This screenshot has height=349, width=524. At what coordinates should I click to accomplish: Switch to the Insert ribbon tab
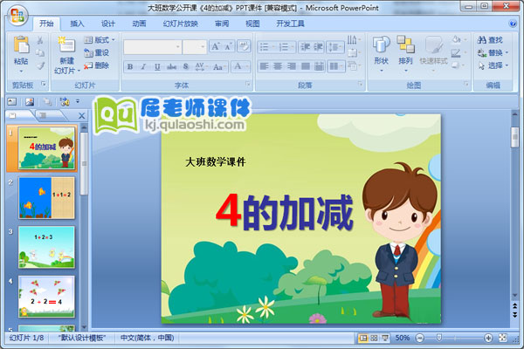[x=77, y=24]
